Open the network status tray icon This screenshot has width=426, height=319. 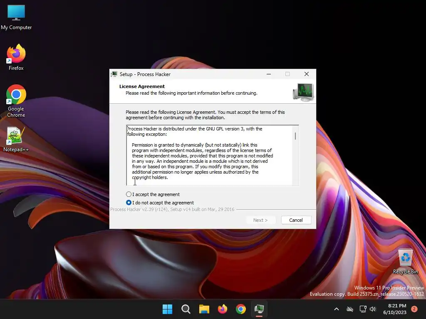[x=363, y=309]
